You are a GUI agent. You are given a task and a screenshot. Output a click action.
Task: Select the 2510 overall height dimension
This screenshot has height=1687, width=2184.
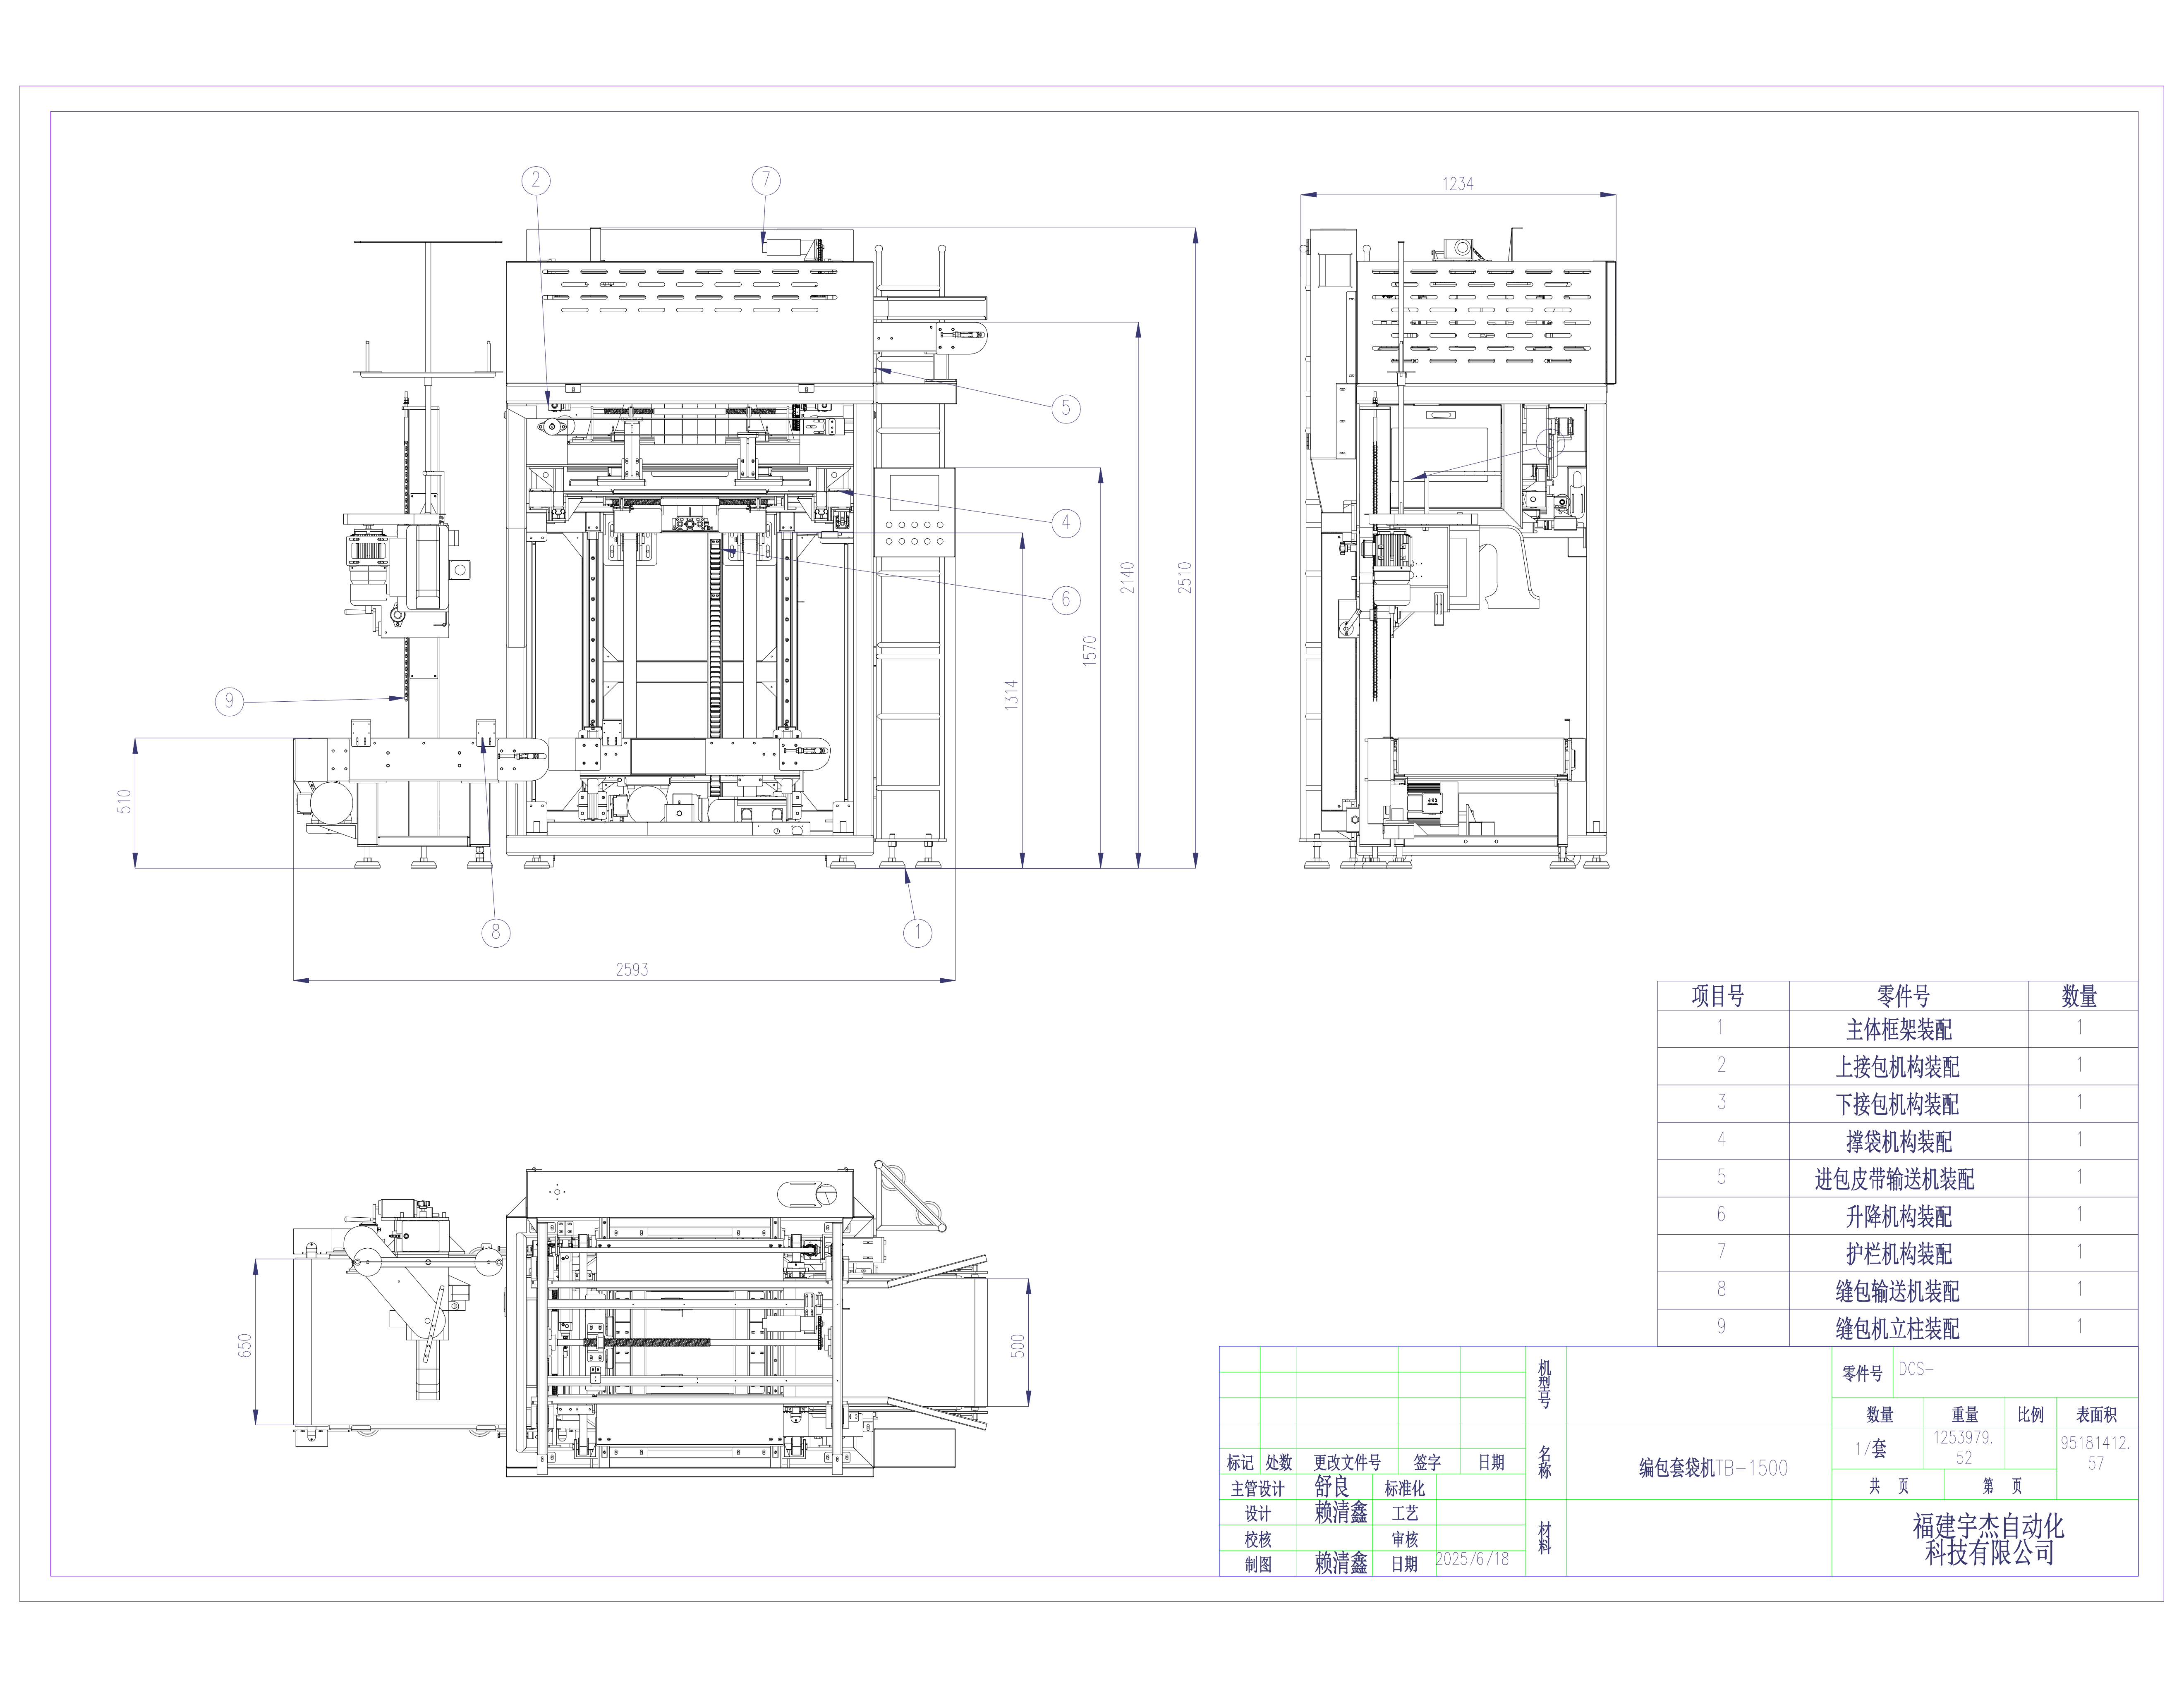pos(1185,578)
